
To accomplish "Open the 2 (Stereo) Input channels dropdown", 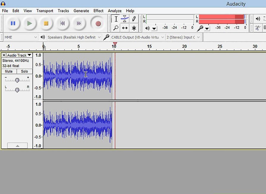I will 183,37.
